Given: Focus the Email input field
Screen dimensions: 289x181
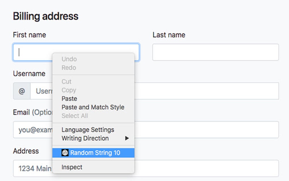Looking at the screenshot, I should 207,130.
